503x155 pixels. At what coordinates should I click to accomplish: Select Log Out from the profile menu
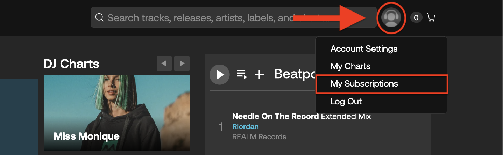click(x=346, y=102)
